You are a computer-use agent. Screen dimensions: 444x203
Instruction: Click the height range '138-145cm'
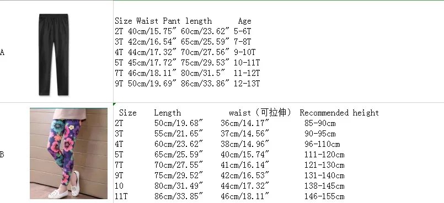[x=324, y=186]
